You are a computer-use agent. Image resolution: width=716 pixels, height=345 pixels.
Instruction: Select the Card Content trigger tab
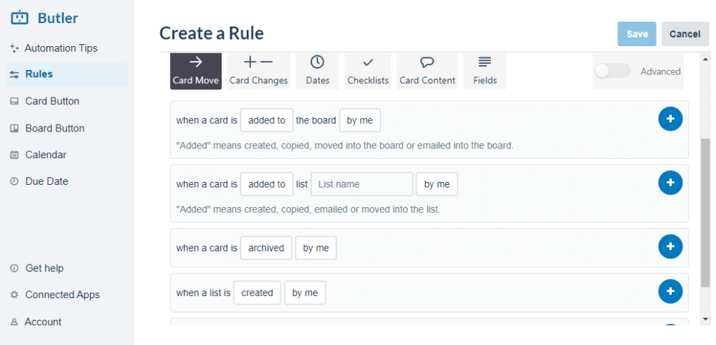pyautogui.click(x=427, y=71)
